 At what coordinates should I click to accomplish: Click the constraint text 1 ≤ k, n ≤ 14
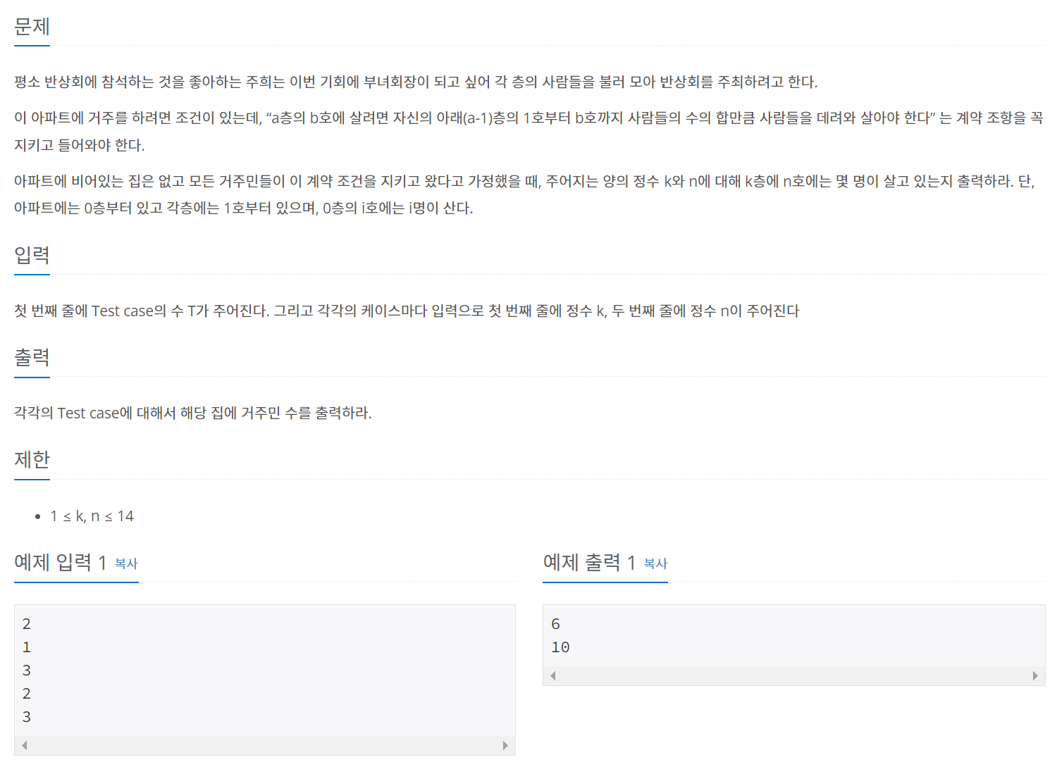pyautogui.click(x=92, y=516)
